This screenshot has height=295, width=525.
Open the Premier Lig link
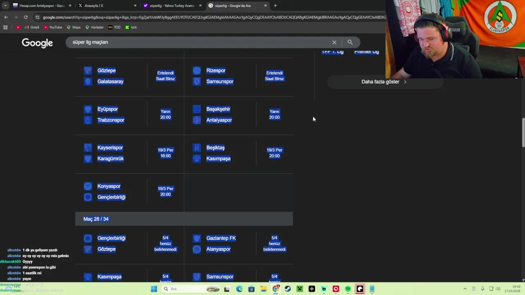(x=366, y=52)
